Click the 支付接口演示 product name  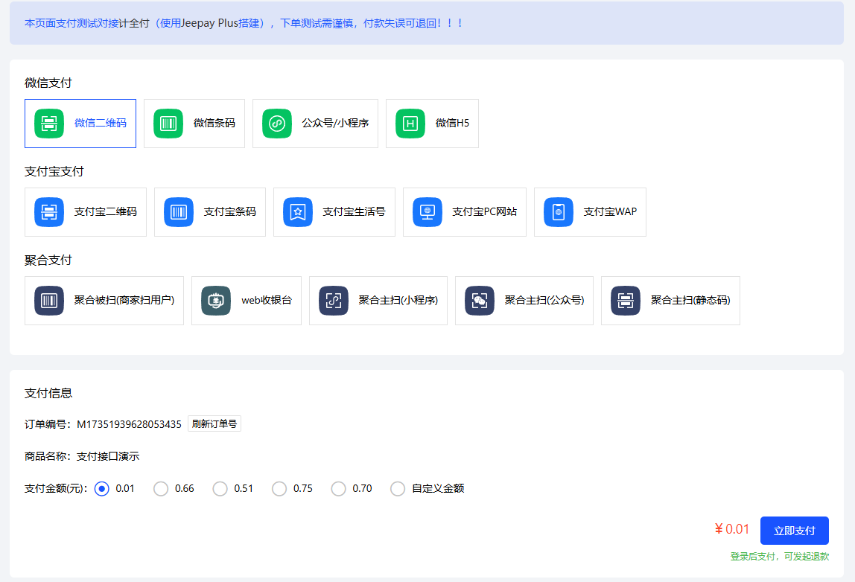pyautogui.click(x=108, y=457)
